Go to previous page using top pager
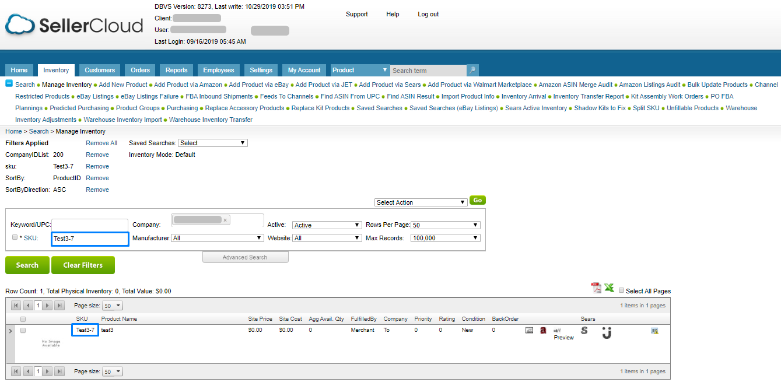 click(x=27, y=306)
